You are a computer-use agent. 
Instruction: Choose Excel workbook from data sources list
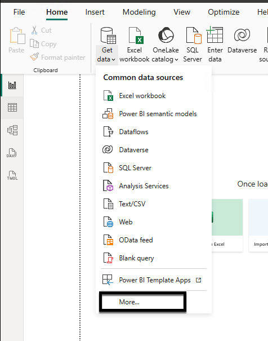pyautogui.click(x=154, y=96)
